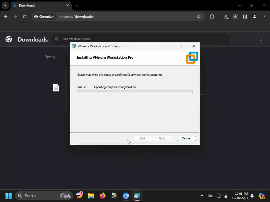Open the Chromium taskbar icon
The height and width of the screenshot is (202, 270).
126,196
